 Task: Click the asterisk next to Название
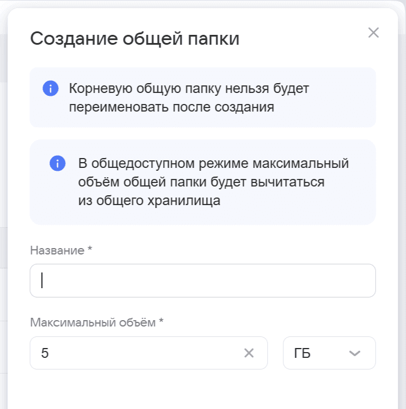[x=89, y=248]
